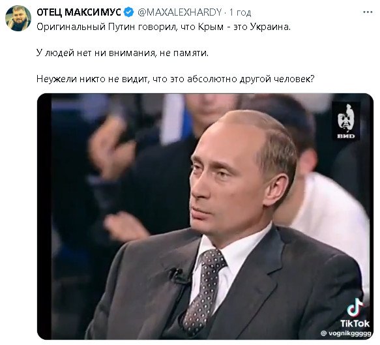Viewport: 380px width, 345px height.
Task: Click the question line 'Неужели никто не видит'
Action: pyautogui.click(x=175, y=79)
